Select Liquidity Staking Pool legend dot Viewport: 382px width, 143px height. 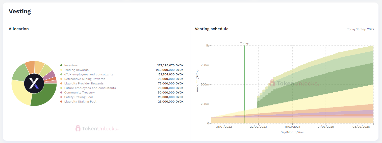[61, 102]
